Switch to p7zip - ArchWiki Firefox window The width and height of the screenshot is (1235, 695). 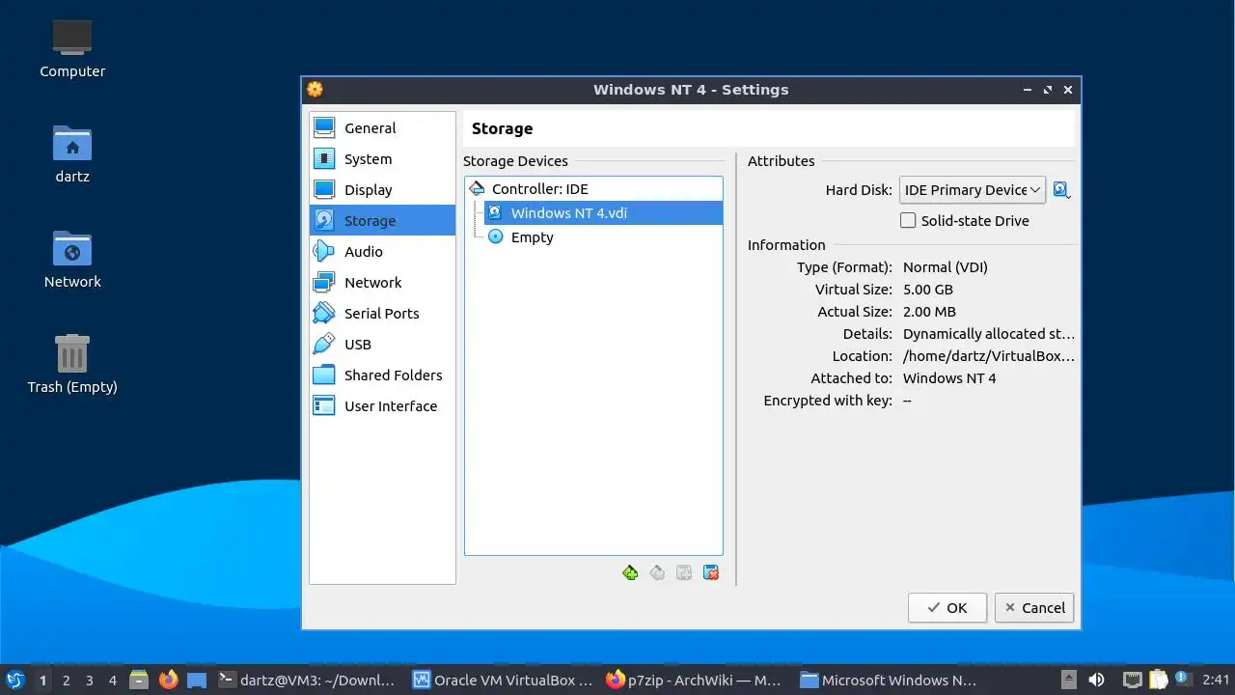point(695,680)
